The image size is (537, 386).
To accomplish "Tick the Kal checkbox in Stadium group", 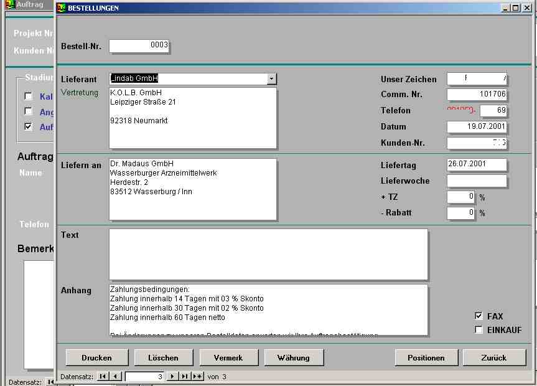I will tap(28, 96).
